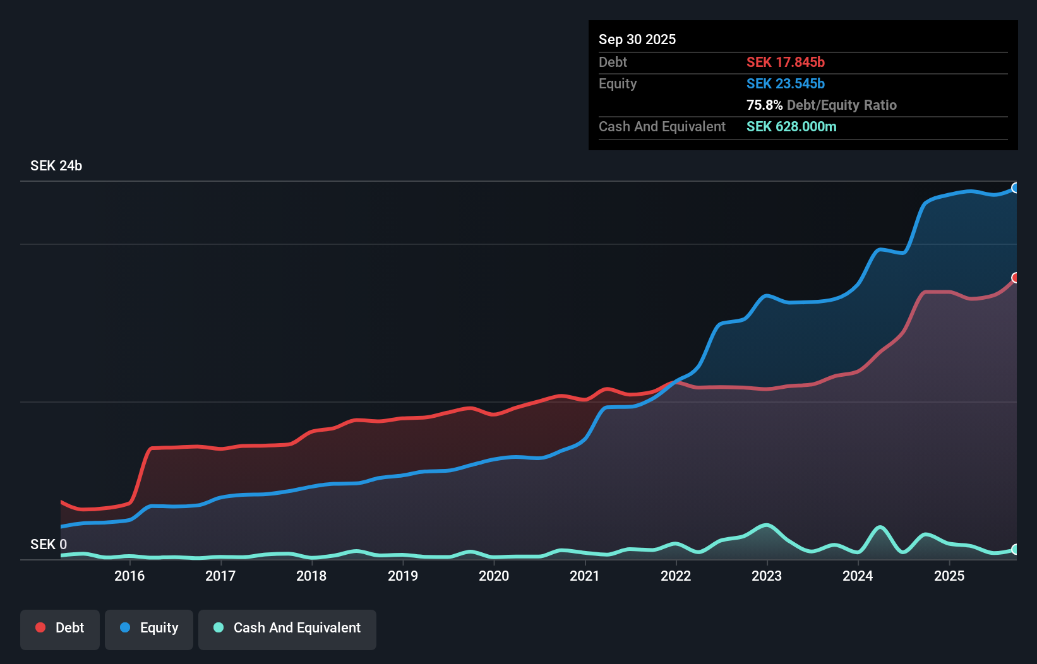Viewport: 1037px width, 664px height.
Task: Click the 75.8% Debt/Equity Ratio text
Action: pos(822,105)
